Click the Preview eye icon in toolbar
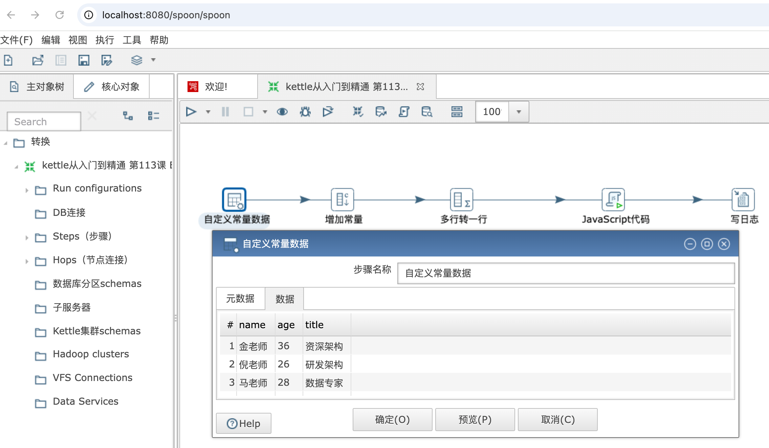 coord(282,111)
